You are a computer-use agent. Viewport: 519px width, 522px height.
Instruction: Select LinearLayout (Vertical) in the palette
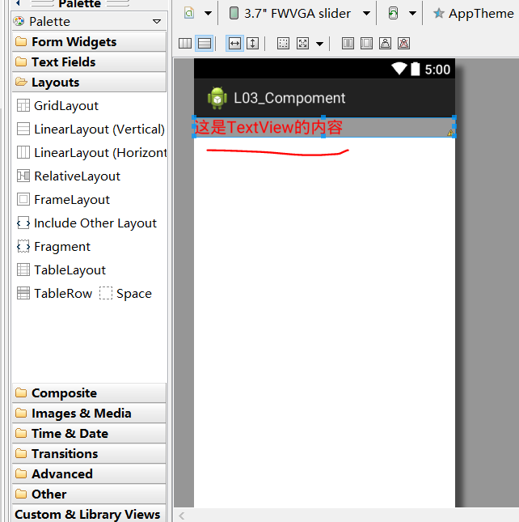point(91,129)
